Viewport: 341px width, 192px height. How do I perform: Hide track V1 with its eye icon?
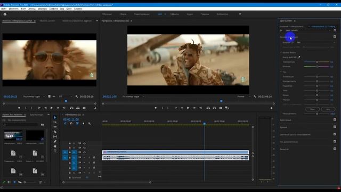(x=84, y=153)
